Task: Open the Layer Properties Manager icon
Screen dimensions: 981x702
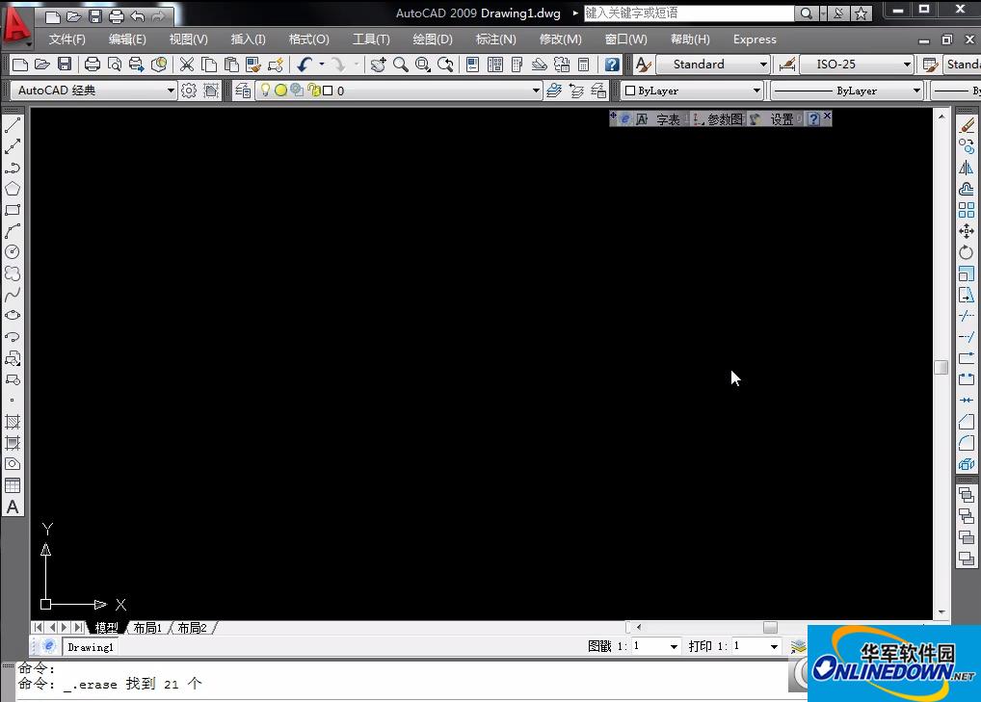Action: pyautogui.click(x=243, y=90)
